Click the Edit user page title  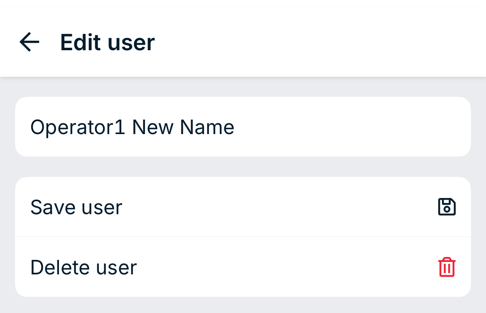(x=107, y=42)
